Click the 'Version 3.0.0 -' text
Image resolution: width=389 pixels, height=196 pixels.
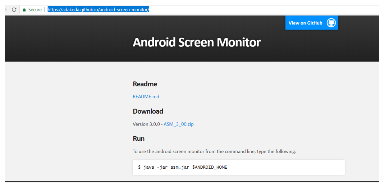pos(148,124)
